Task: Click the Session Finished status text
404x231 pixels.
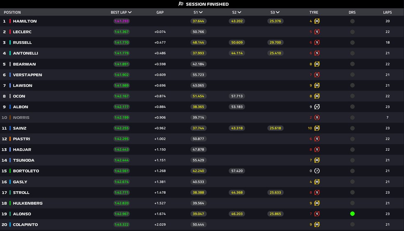Action: [x=207, y=4]
